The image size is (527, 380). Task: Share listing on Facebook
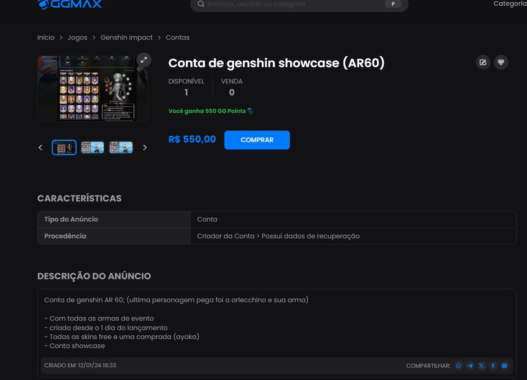pyautogui.click(x=493, y=366)
